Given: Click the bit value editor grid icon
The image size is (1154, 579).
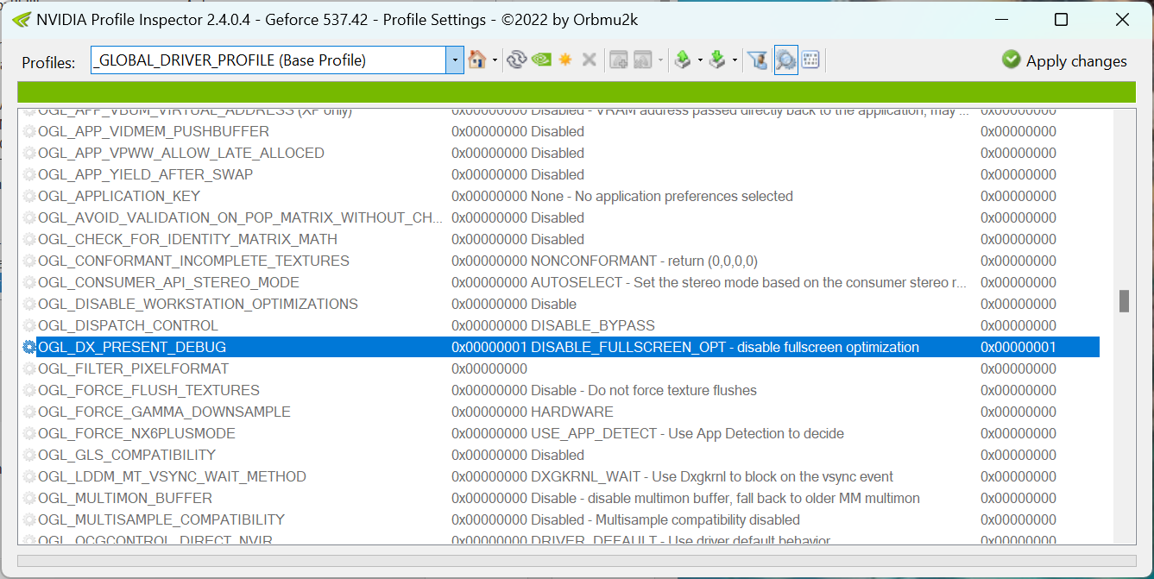Looking at the screenshot, I should click(810, 60).
